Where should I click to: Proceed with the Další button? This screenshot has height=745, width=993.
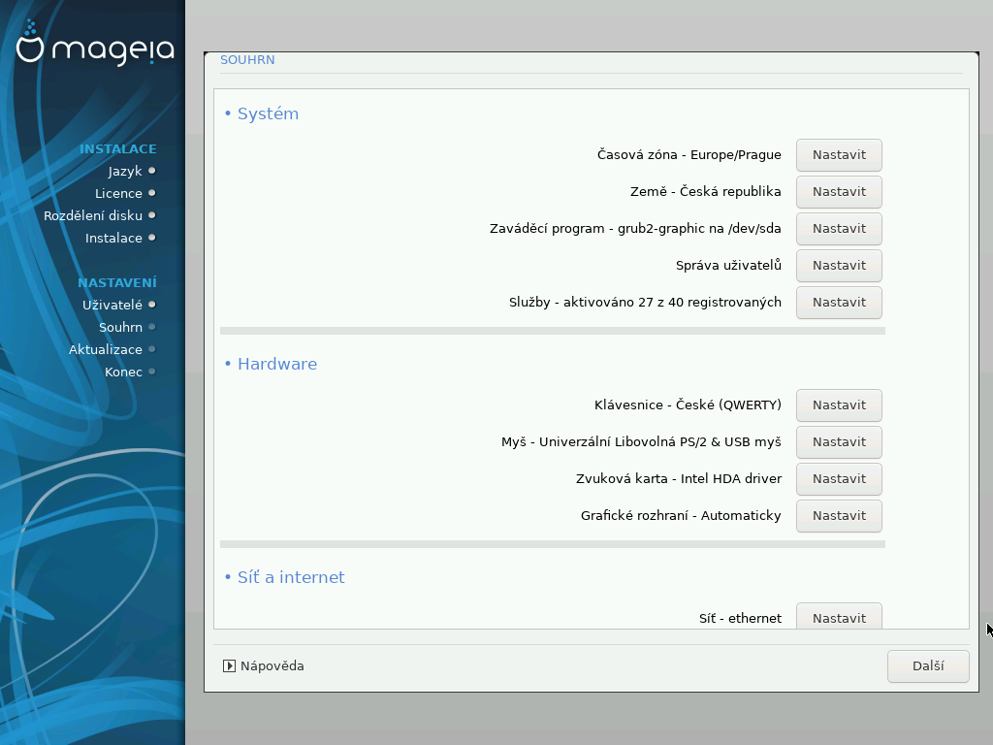click(x=928, y=666)
